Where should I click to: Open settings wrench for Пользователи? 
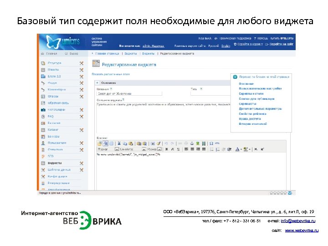pos(82,143)
